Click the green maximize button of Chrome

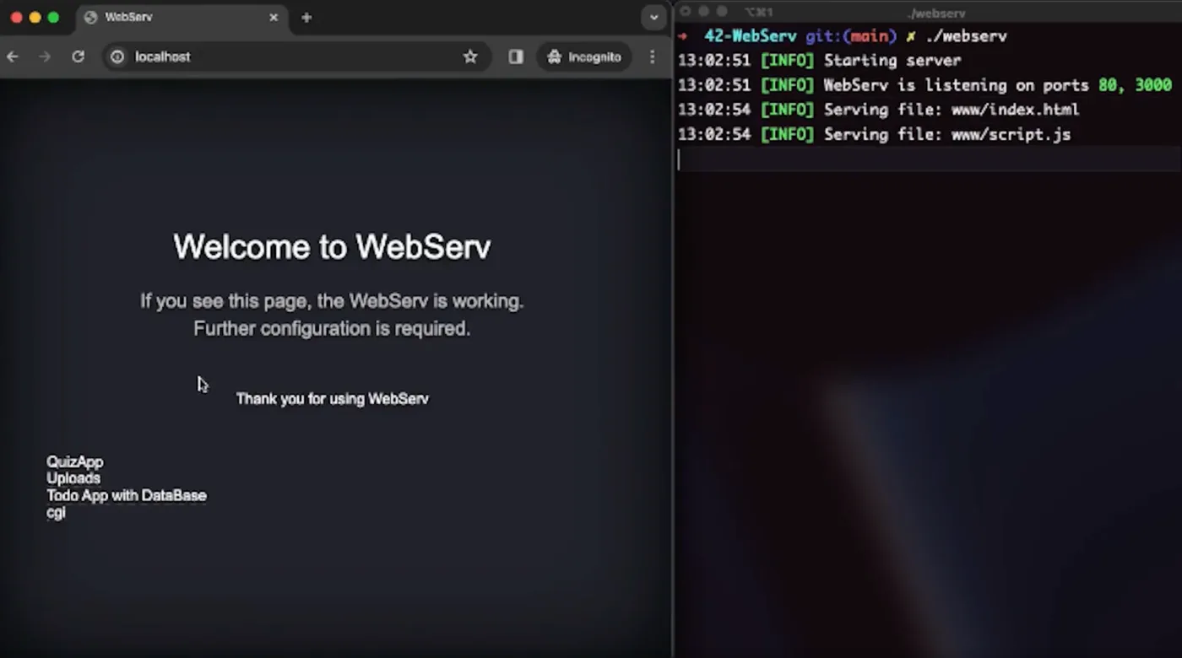tap(53, 17)
